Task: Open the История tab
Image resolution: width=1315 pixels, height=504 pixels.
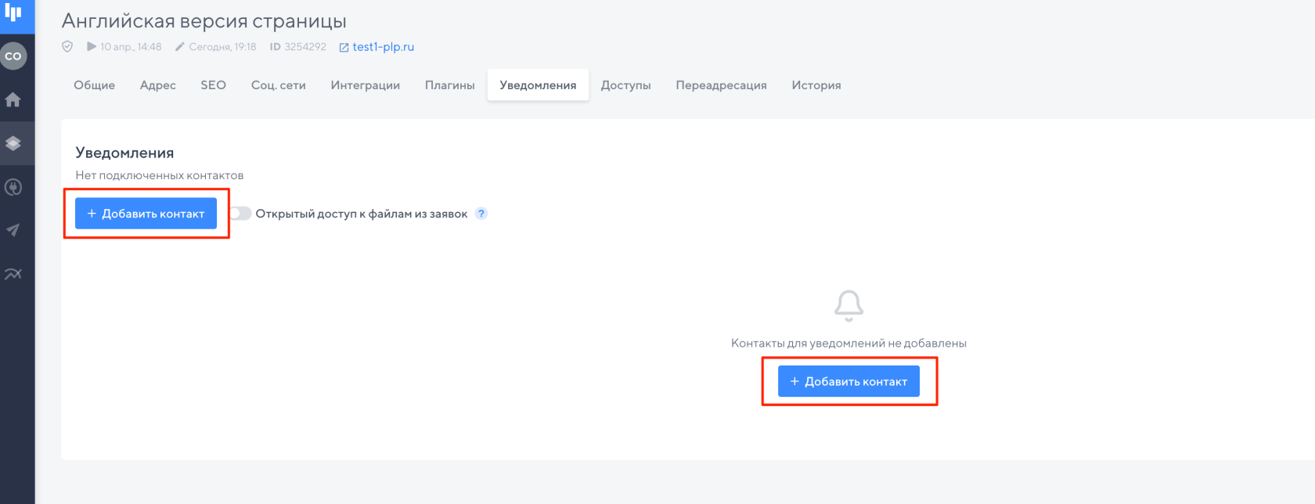Action: [x=816, y=85]
